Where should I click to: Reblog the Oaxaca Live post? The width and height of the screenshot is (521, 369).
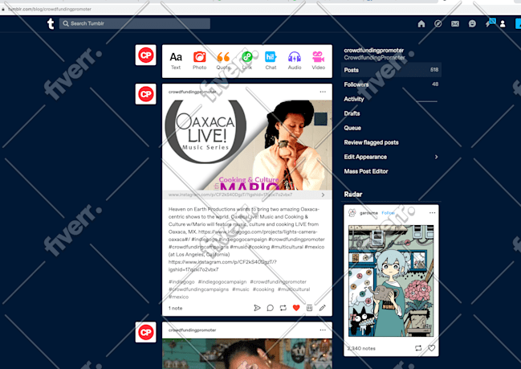click(x=283, y=308)
